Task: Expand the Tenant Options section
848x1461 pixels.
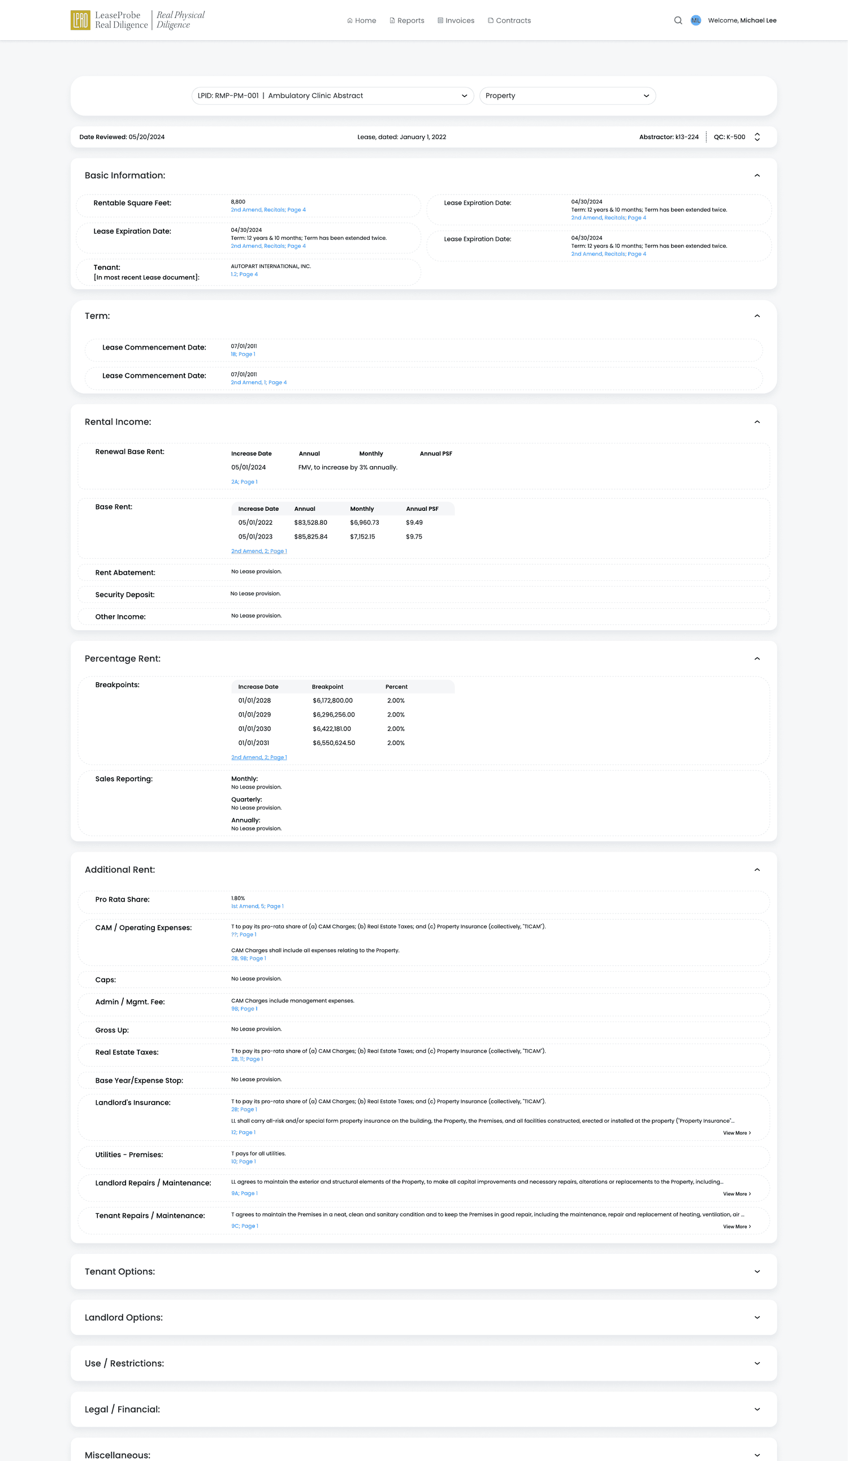Action: (x=757, y=1272)
